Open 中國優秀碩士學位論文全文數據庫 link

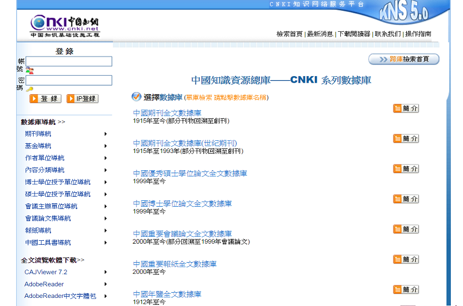pyautogui.click(x=190, y=173)
